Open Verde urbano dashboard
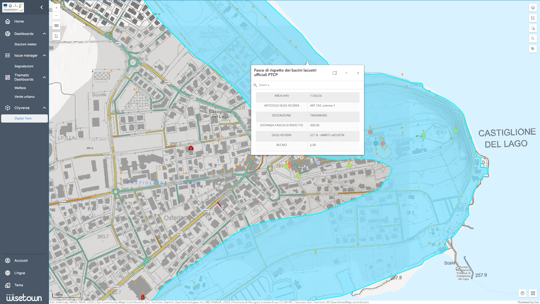This screenshot has height=304, width=540. (x=24, y=97)
